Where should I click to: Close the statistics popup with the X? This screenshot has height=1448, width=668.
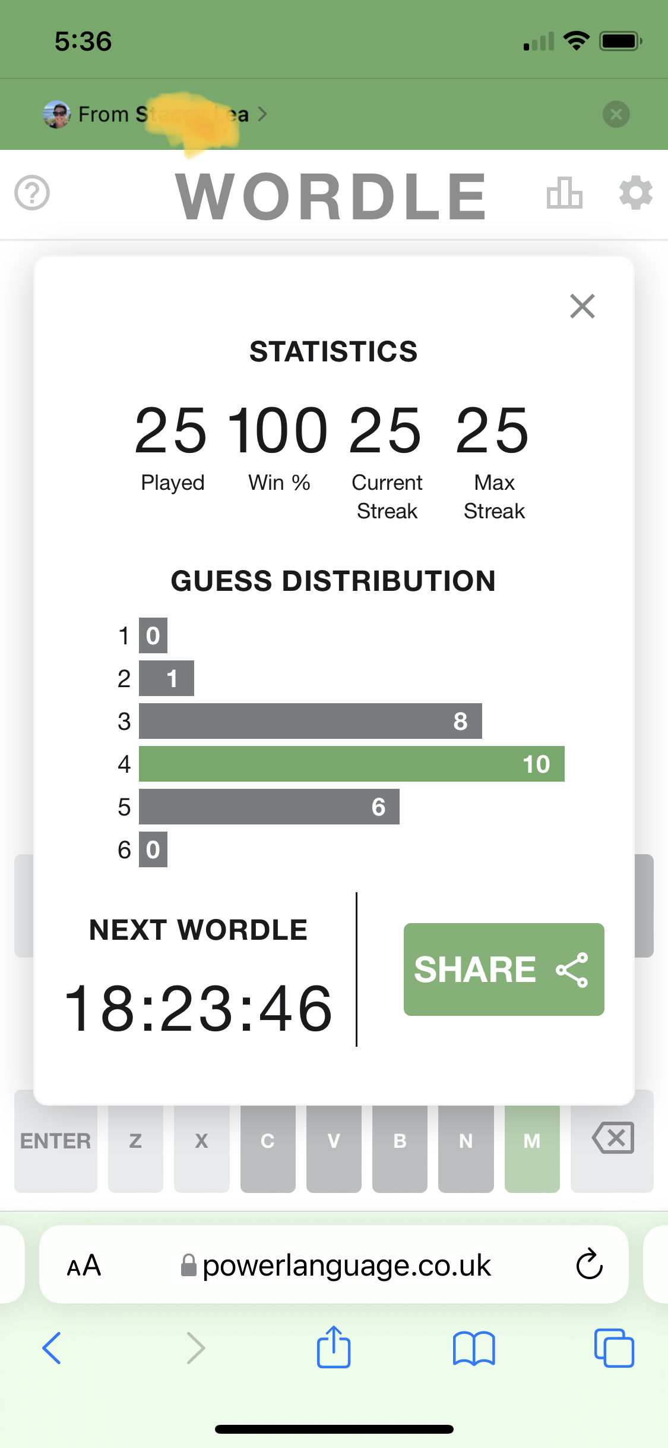coord(582,306)
